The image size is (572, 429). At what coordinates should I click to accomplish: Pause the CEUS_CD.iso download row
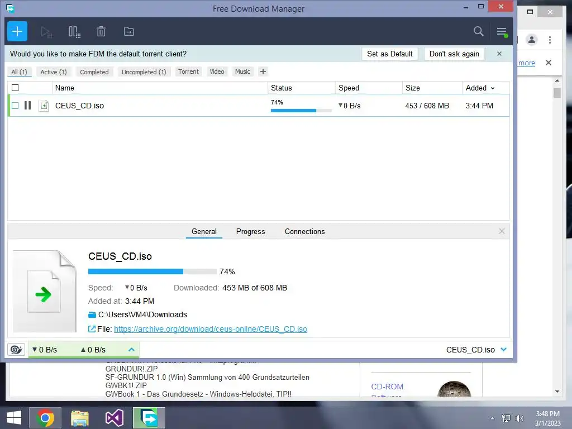(x=28, y=106)
